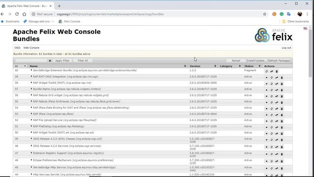Expand Extension Registry Support bundle details
This screenshot has height=177, width=314.
coord(31,153)
